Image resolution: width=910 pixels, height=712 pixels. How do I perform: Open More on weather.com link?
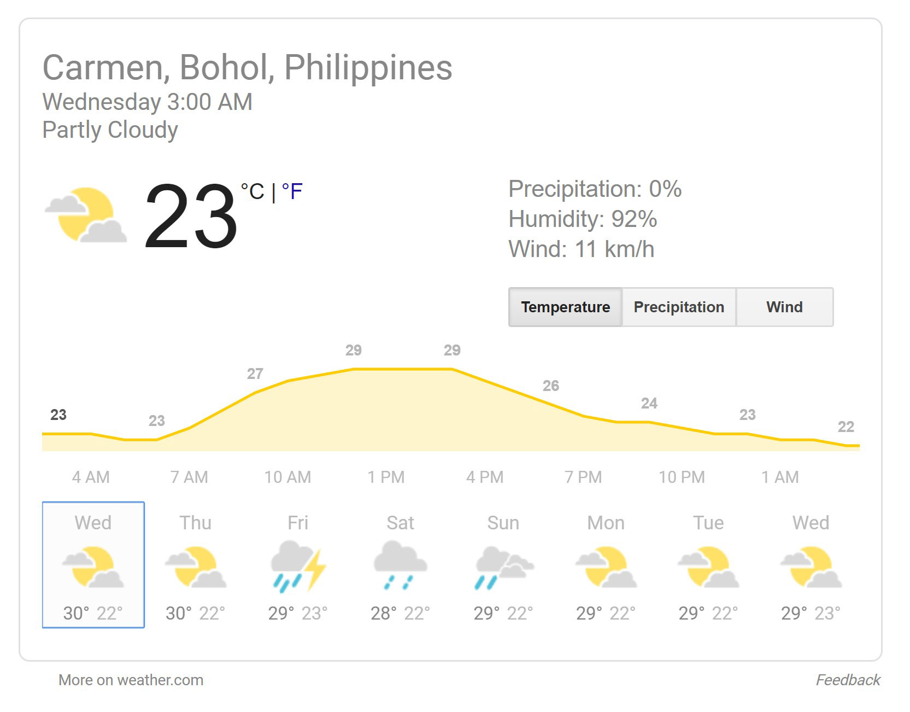[131, 680]
